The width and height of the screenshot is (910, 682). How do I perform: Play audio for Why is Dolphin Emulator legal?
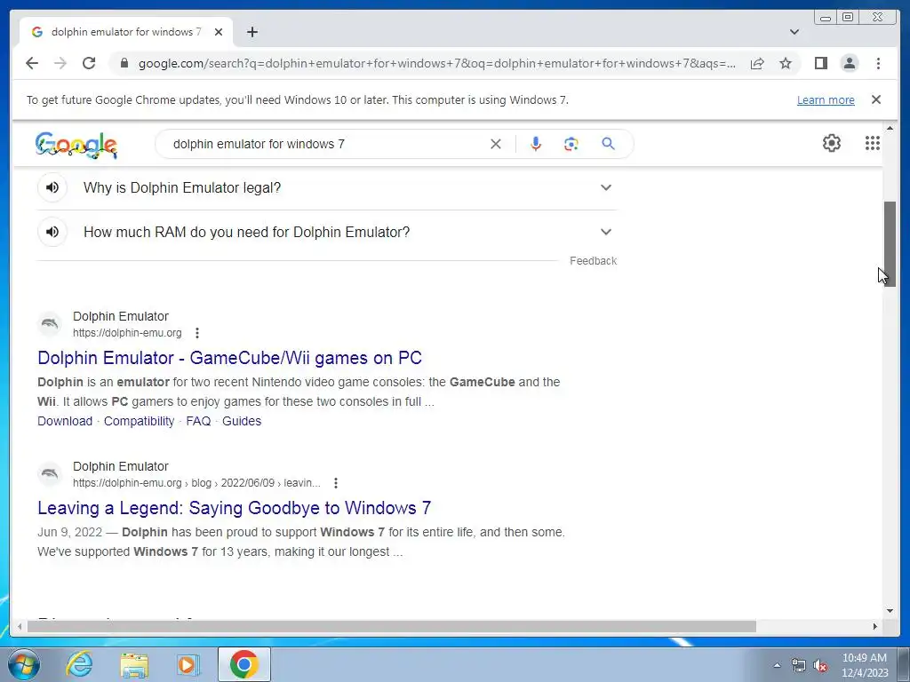(52, 187)
